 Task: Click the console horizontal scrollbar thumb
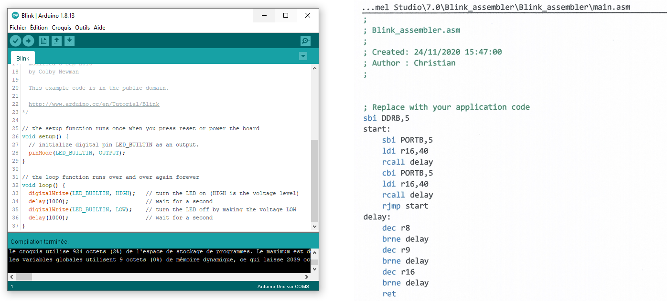pyautogui.click(x=24, y=277)
